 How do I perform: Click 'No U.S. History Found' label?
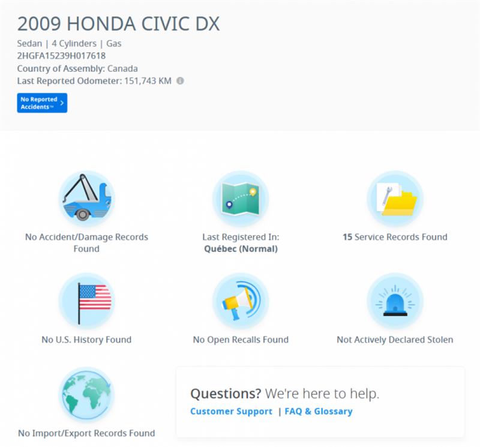86,340
